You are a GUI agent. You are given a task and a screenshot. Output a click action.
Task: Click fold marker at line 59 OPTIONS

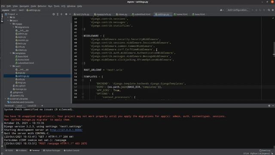[83, 94]
